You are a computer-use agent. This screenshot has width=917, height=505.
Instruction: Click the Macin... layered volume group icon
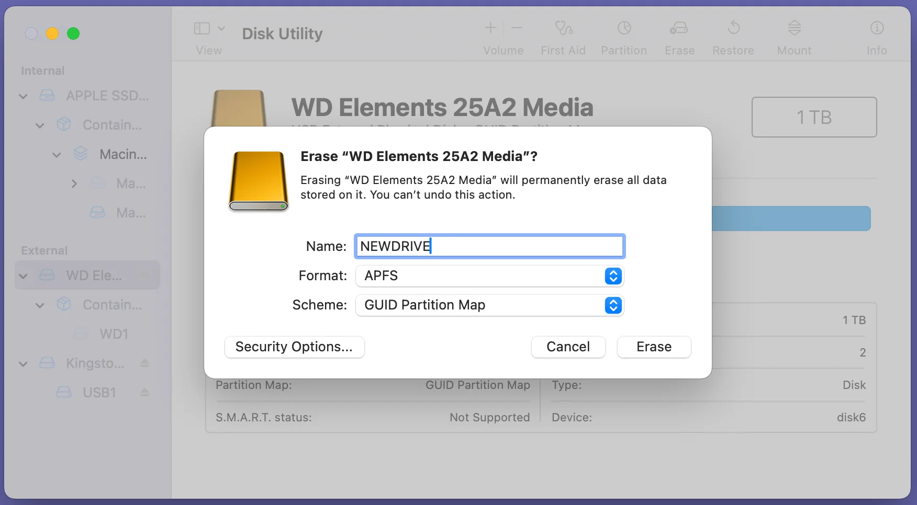(81, 154)
